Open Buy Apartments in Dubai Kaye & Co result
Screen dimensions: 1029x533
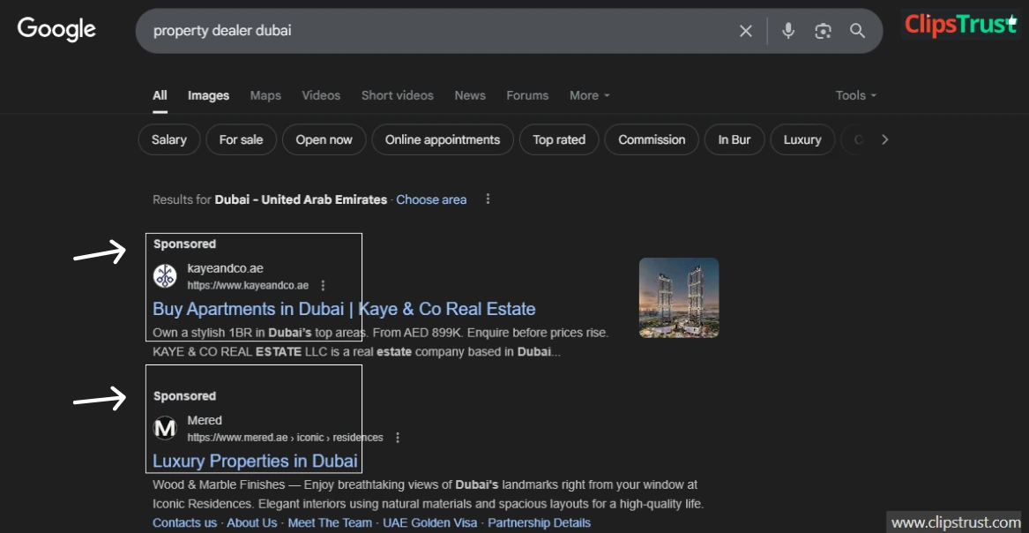[x=344, y=309]
